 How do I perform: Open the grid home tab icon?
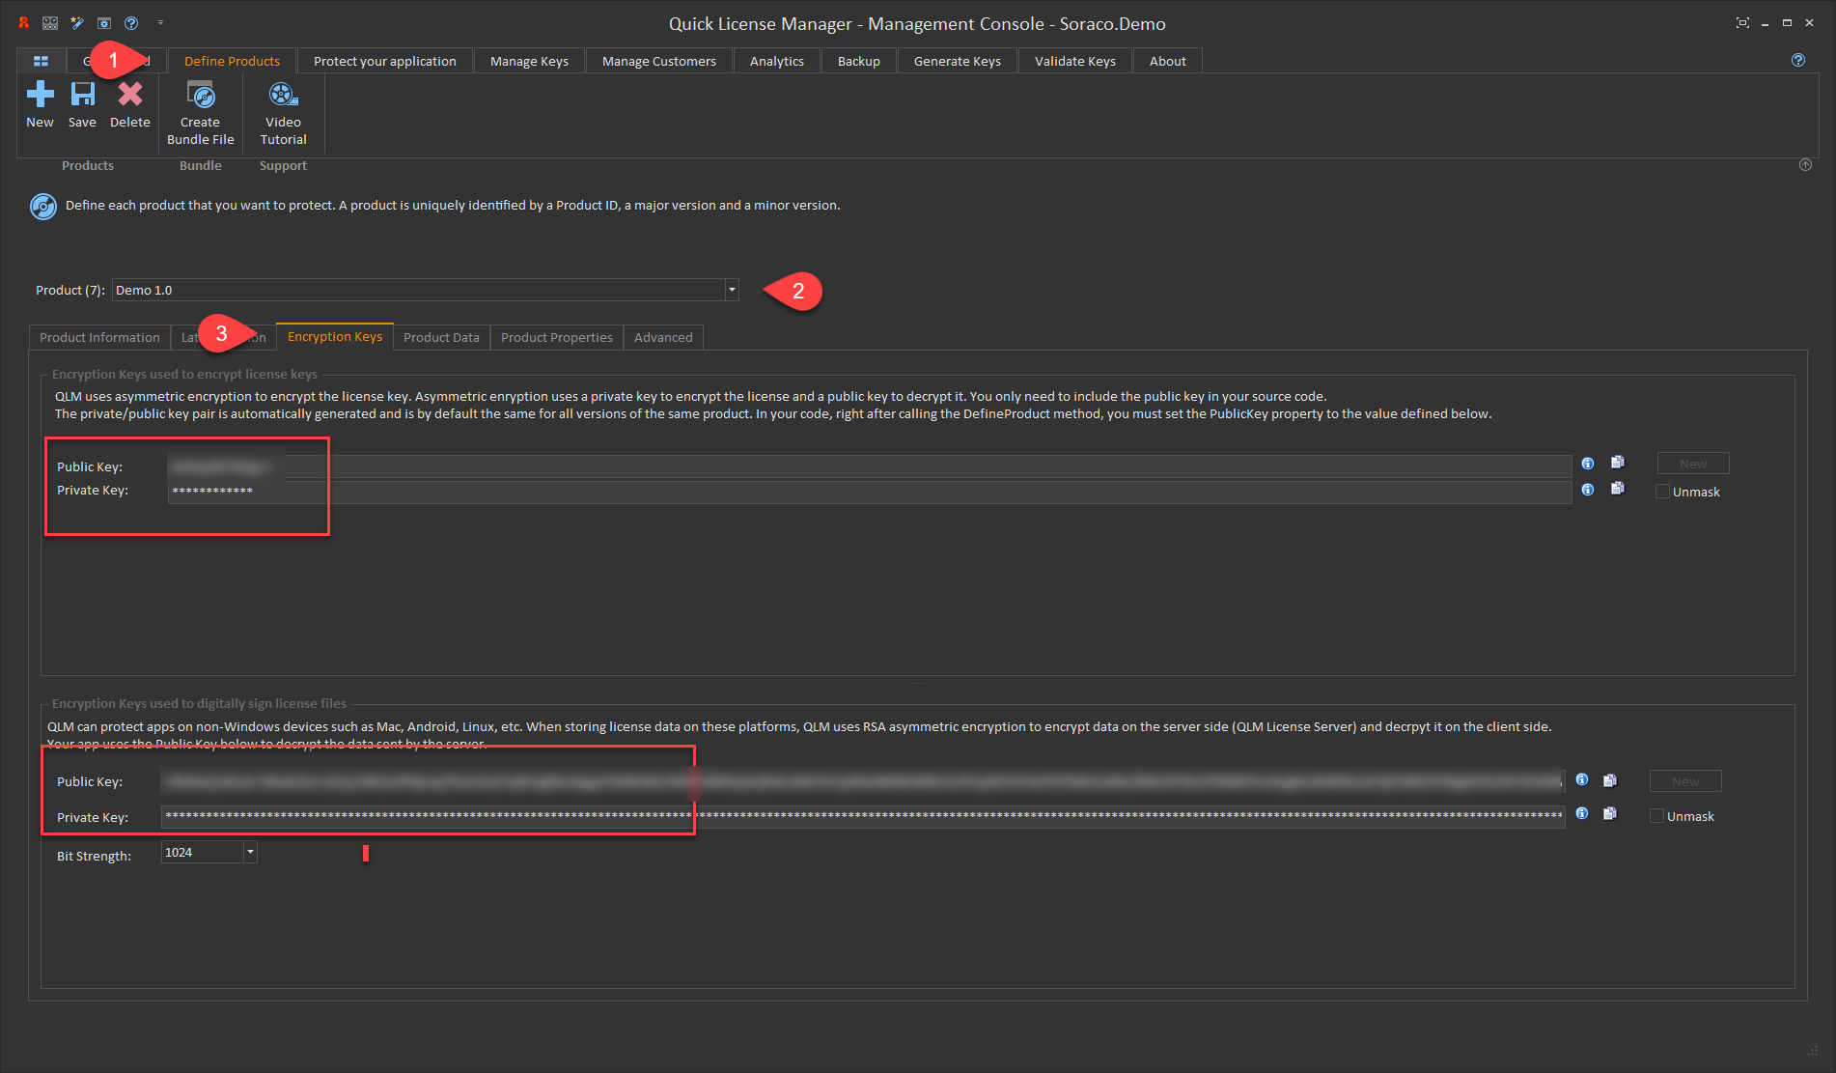tap(41, 61)
